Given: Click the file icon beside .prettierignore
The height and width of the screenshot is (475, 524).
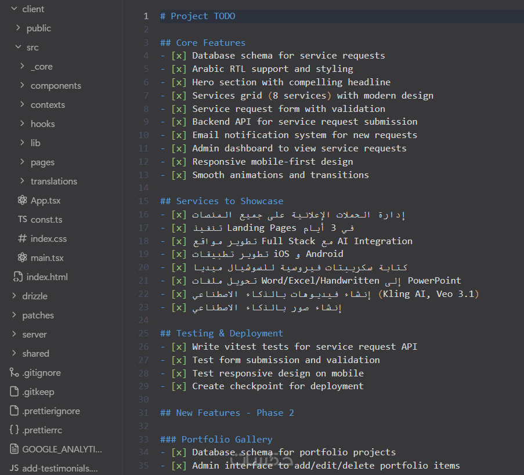Looking at the screenshot, I should (14, 411).
